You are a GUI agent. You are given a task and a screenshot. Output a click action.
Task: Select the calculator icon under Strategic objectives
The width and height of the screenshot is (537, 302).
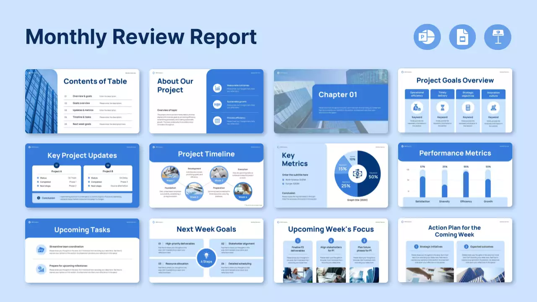click(x=468, y=107)
